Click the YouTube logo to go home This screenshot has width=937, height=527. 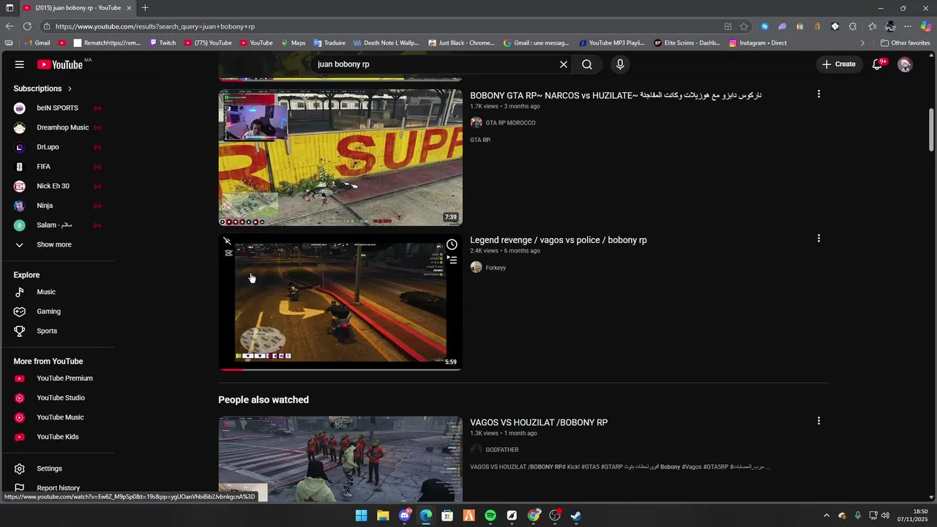pos(60,64)
